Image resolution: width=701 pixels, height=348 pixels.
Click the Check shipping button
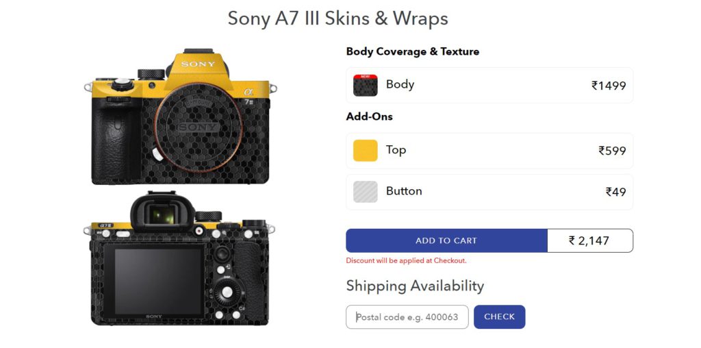click(499, 316)
